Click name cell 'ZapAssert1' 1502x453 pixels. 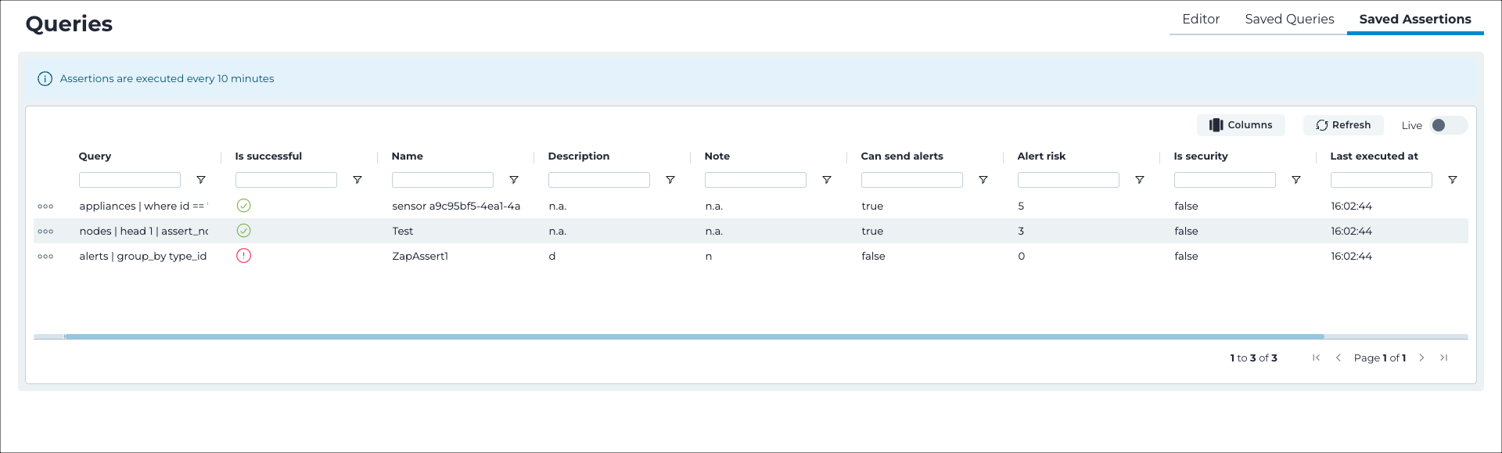[420, 257]
